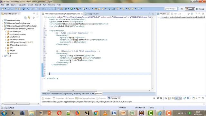The width and height of the screenshot is (206, 116).
Task: Switch to the Debug perspective
Action: click(200, 9)
